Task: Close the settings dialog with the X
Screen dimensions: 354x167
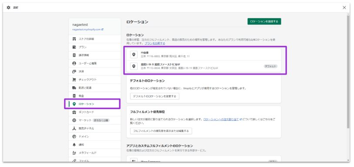Action: pos(344,7)
